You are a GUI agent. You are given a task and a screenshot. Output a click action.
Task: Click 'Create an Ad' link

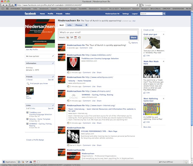(x=148, y=30)
